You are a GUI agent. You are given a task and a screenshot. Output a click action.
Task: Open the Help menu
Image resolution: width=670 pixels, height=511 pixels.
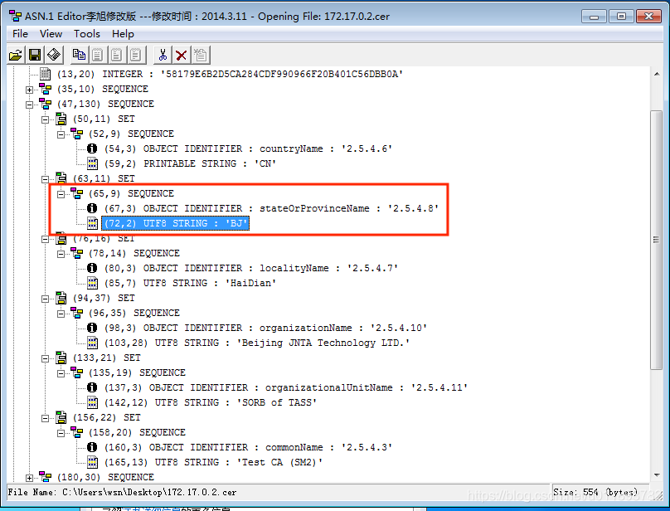pos(123,34)
